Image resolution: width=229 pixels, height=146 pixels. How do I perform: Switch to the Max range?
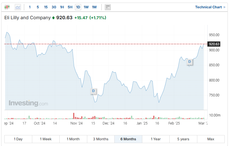(211, 139)
